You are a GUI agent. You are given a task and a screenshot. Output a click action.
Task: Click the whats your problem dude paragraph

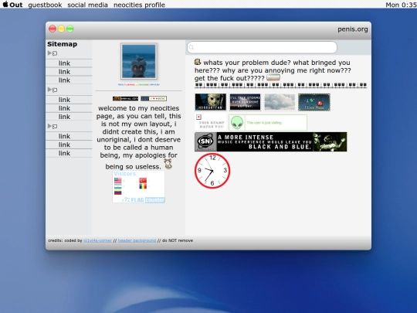[x=273, y=70]
